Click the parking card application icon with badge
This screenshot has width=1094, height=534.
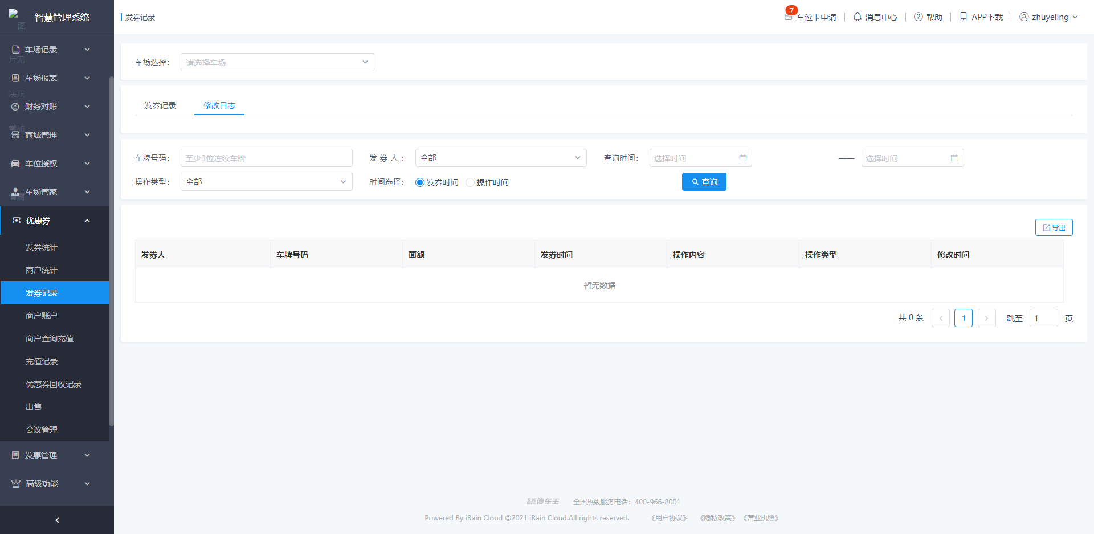tap(789, 17)
